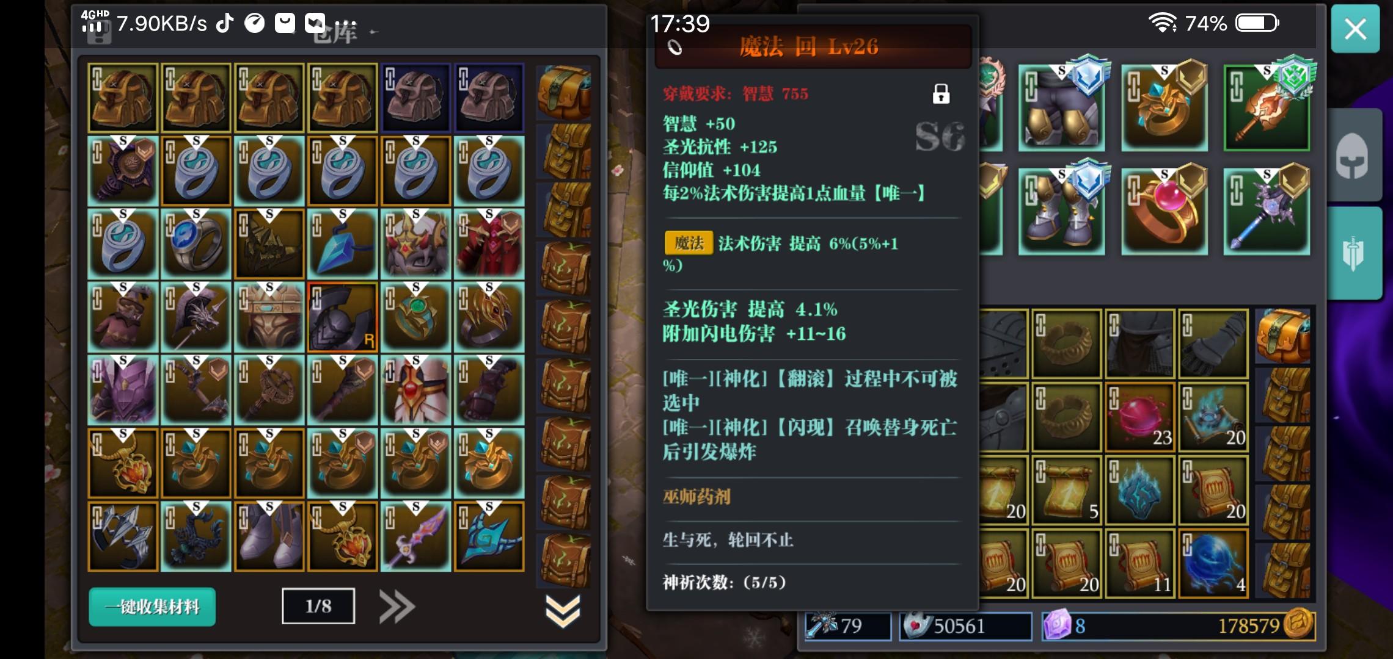Viewport: 1393px width, 659px height.
Task: Select the red ruby ring in equipment
Action: point(1164,212)
